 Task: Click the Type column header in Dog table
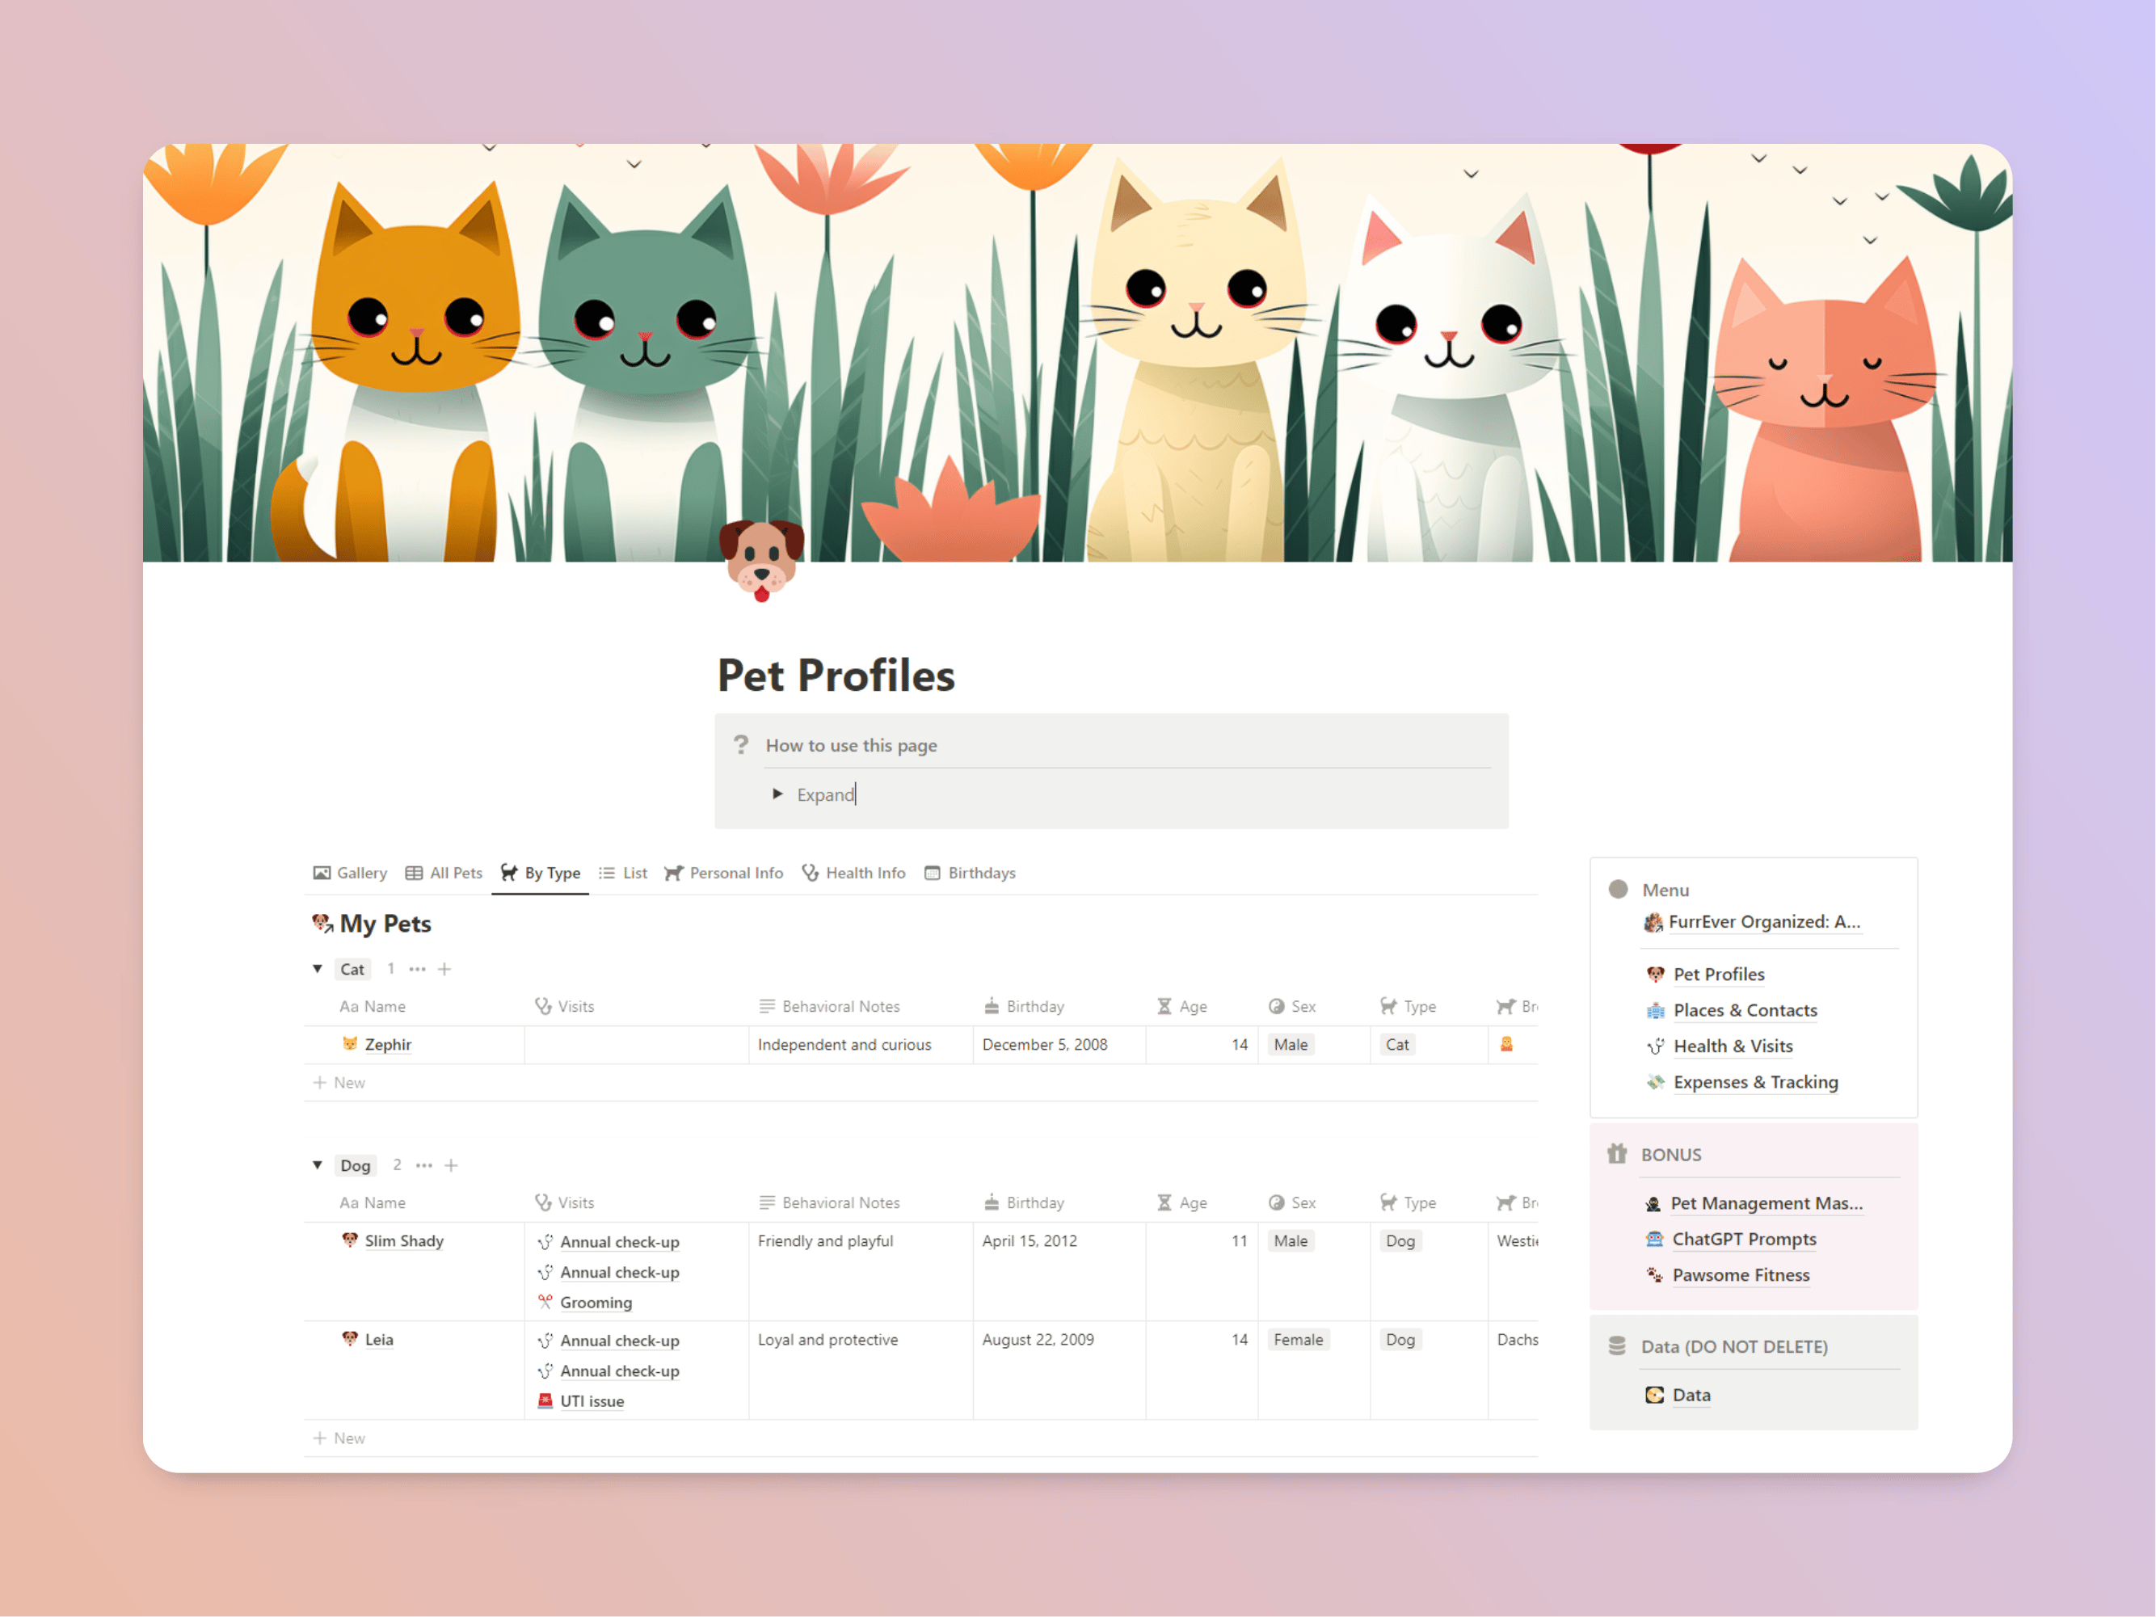point(1409,1202)
